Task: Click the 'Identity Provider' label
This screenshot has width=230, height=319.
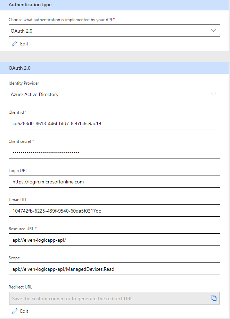Action: click(24, 83)
